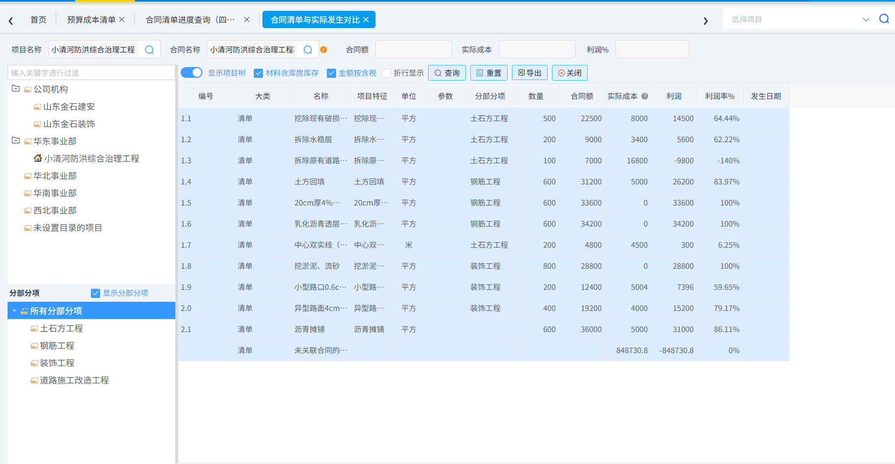Image resolution: width=895 pixels, height=464 pixels.
Task: Click the 关闭 button
Action: tap(570, 73)
